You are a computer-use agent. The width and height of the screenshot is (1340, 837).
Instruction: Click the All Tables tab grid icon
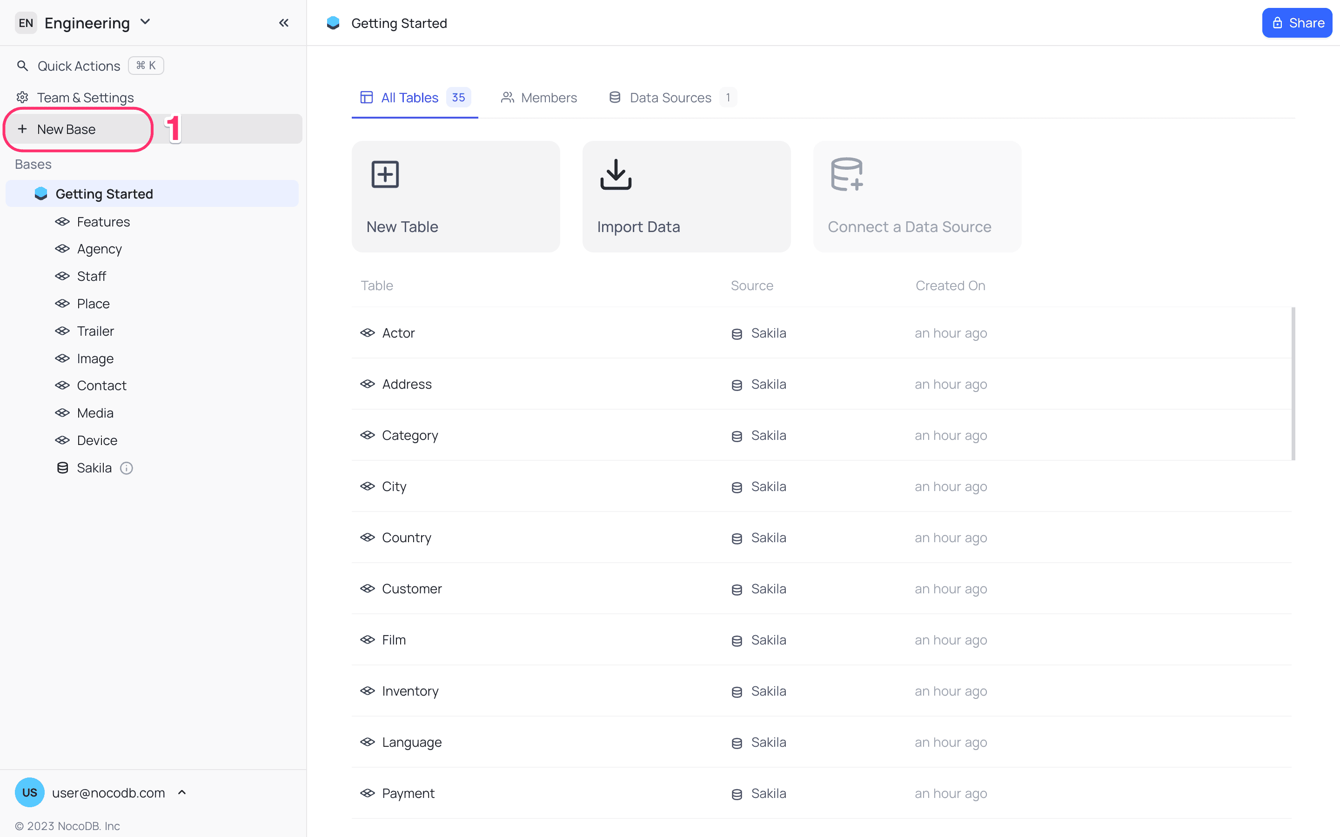pyautogui.click(x=367, y=98)
